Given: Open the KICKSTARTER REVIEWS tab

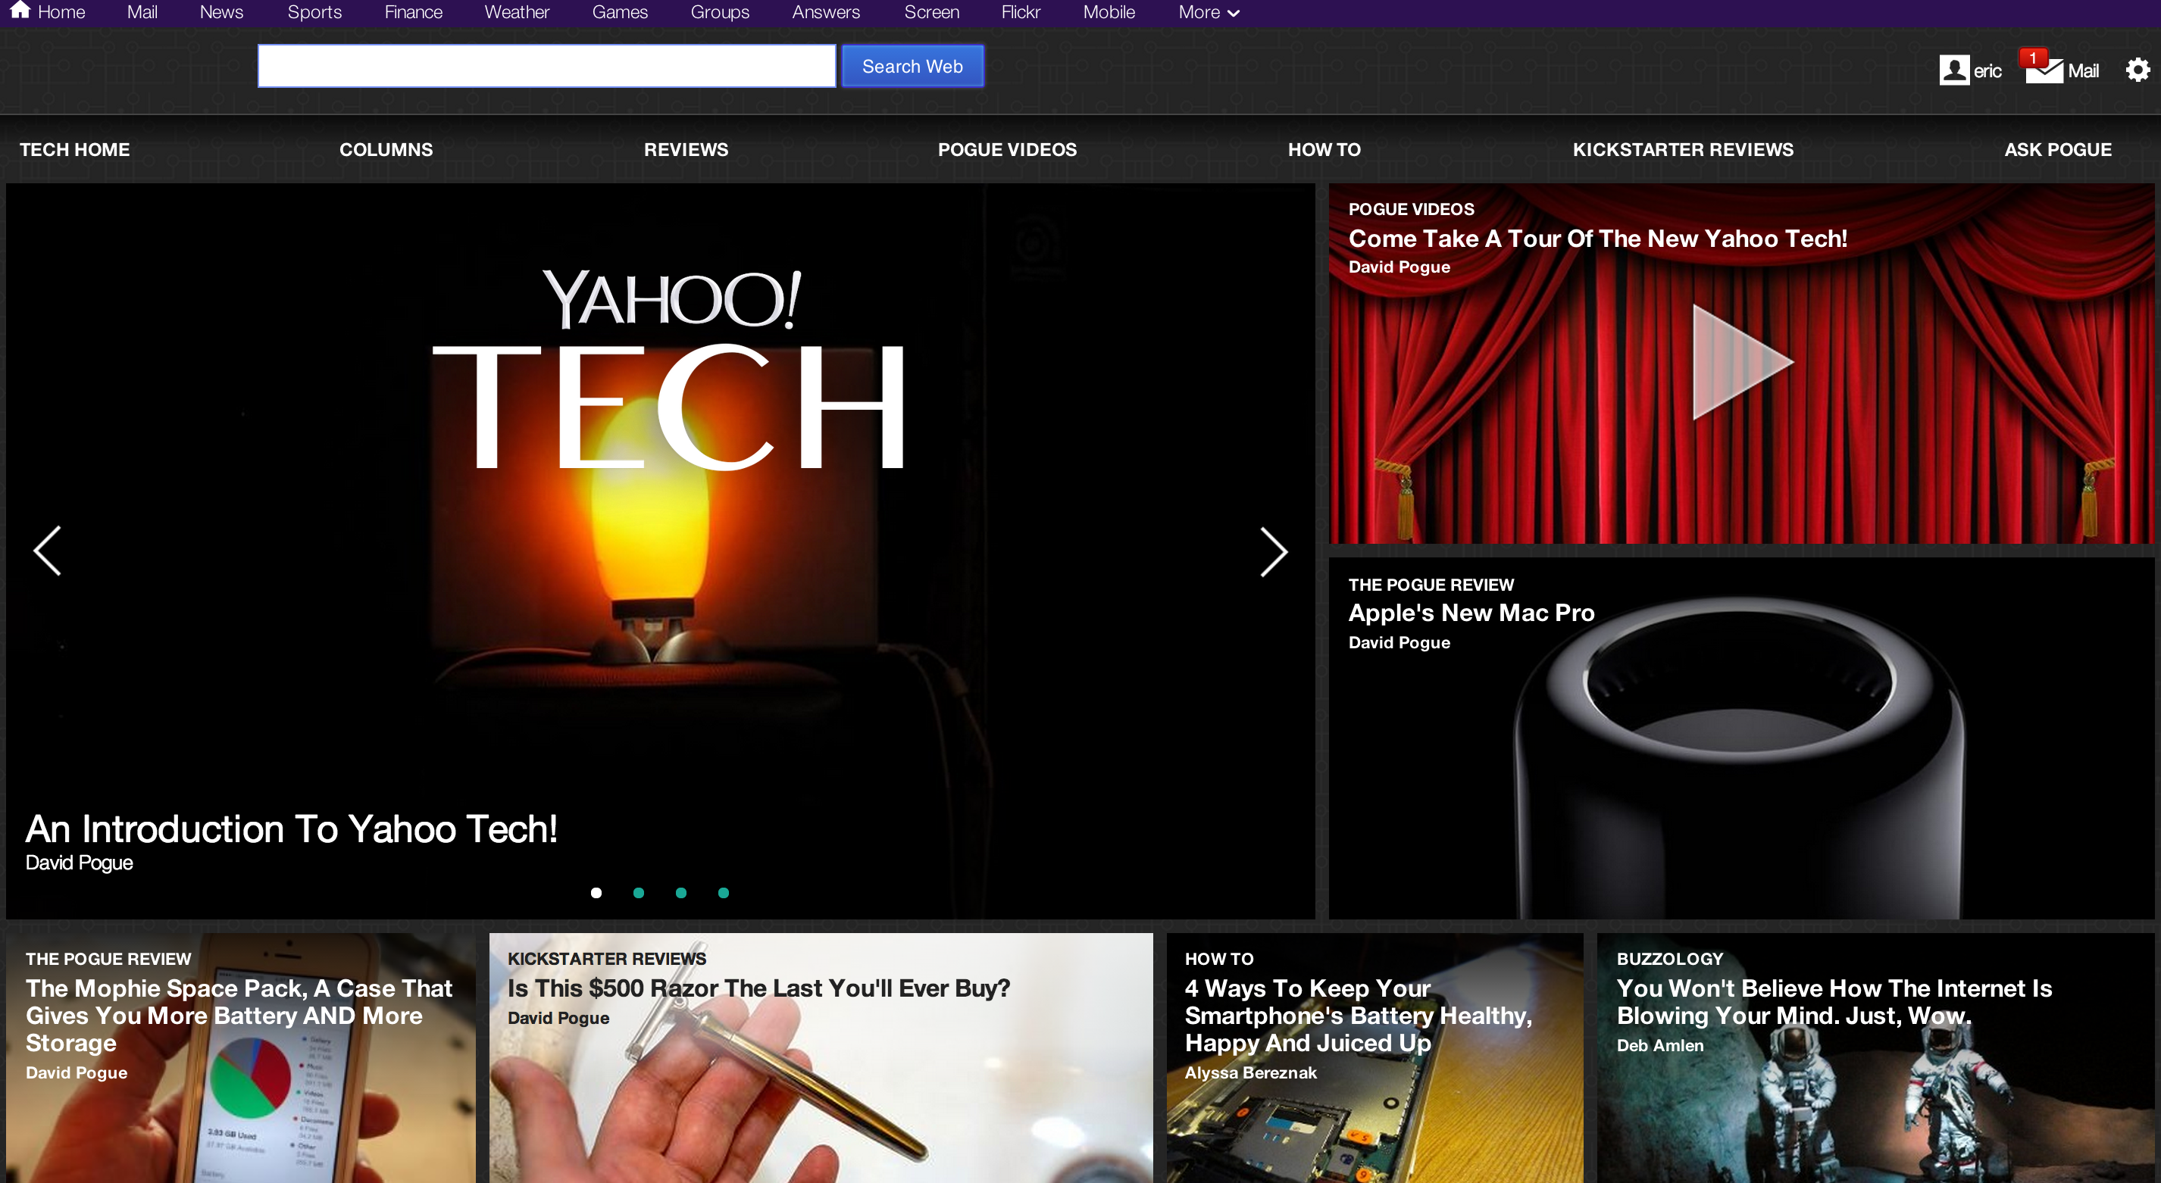Looking at the screenshot, I should 1683,149.
